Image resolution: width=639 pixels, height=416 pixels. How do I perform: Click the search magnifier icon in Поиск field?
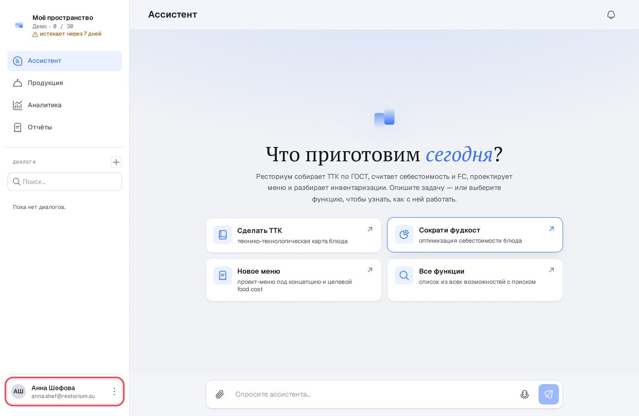click(x=16, y=181)
